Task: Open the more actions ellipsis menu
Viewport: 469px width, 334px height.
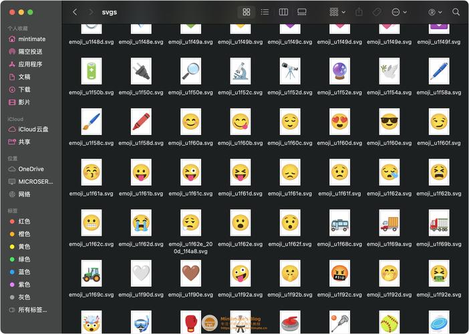Action: (399, 12)
